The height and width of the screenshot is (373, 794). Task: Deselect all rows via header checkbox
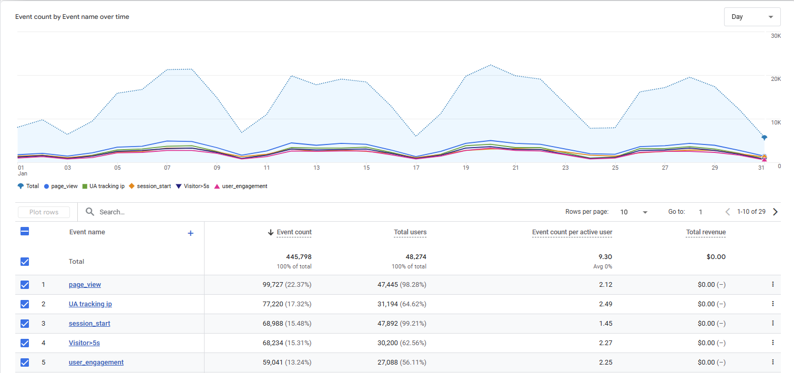[25, 231]
